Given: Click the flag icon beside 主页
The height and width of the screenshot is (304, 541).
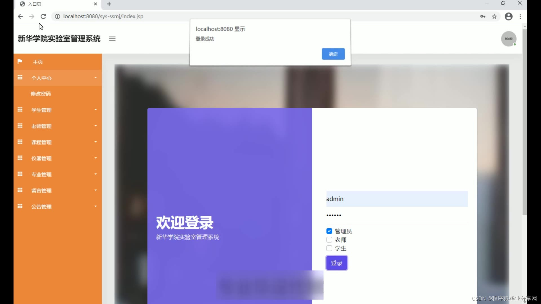Looking at the screenshot, I should (20, 61).
